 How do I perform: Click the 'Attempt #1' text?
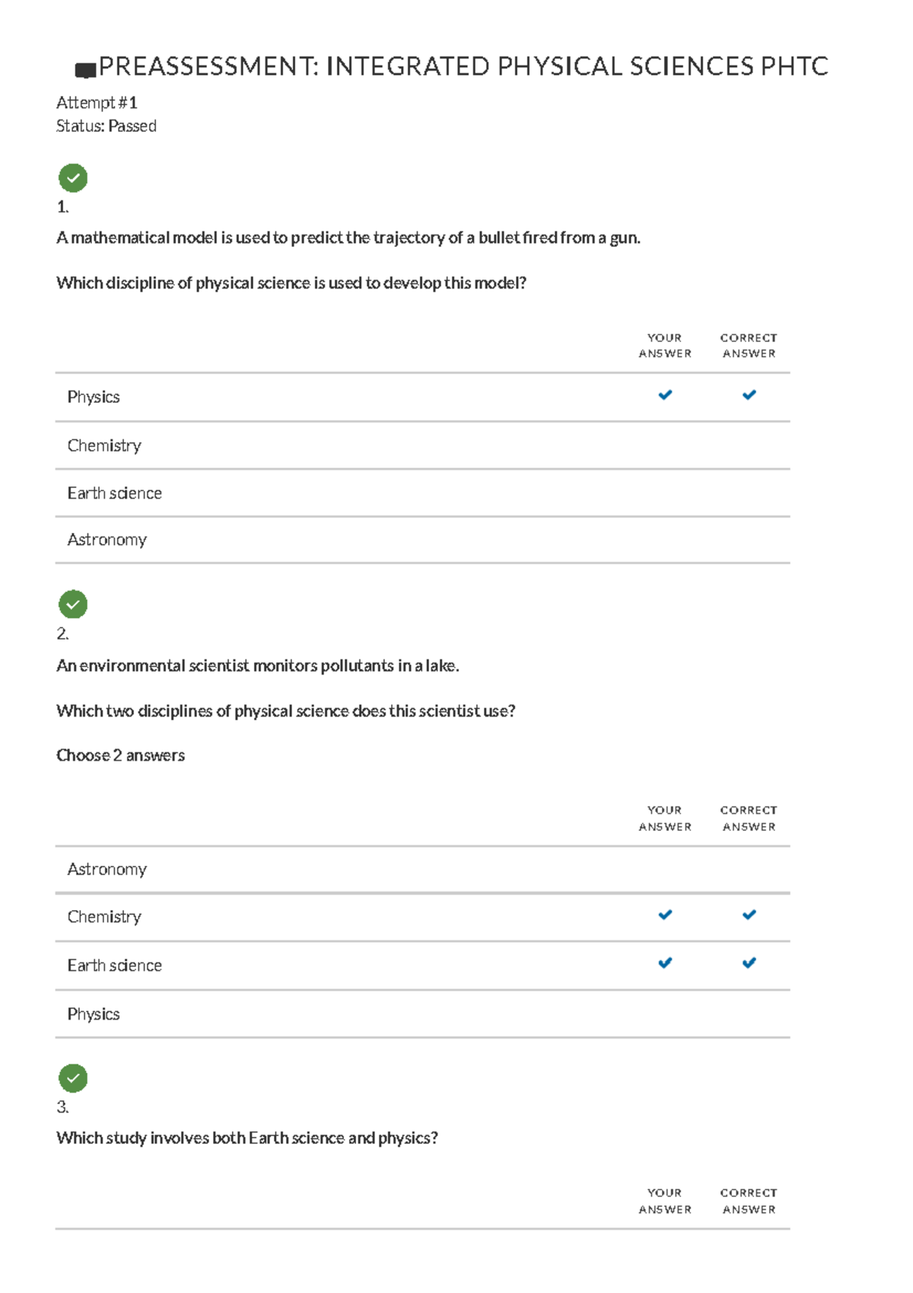click(x=97, y=103)
